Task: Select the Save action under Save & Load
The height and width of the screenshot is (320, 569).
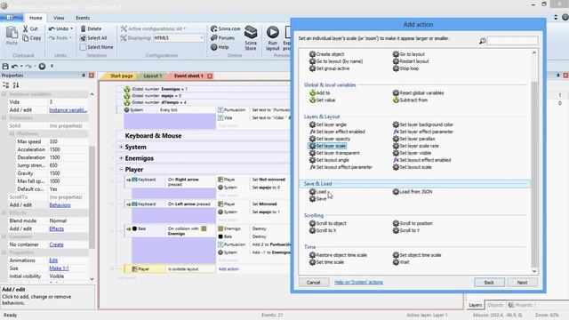Action: 317,199
